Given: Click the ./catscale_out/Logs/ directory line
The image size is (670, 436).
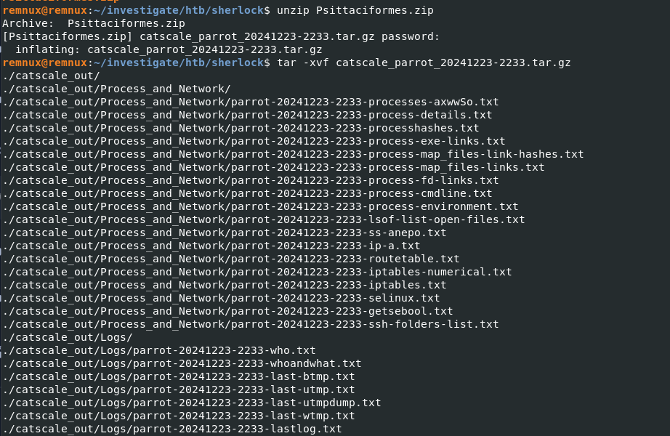Looking at the screenshot, I should click(68, 337).
